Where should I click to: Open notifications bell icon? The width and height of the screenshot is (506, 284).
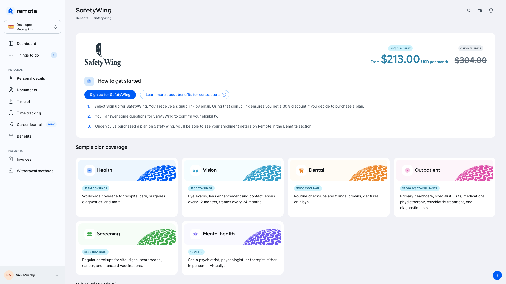point(491,11)
